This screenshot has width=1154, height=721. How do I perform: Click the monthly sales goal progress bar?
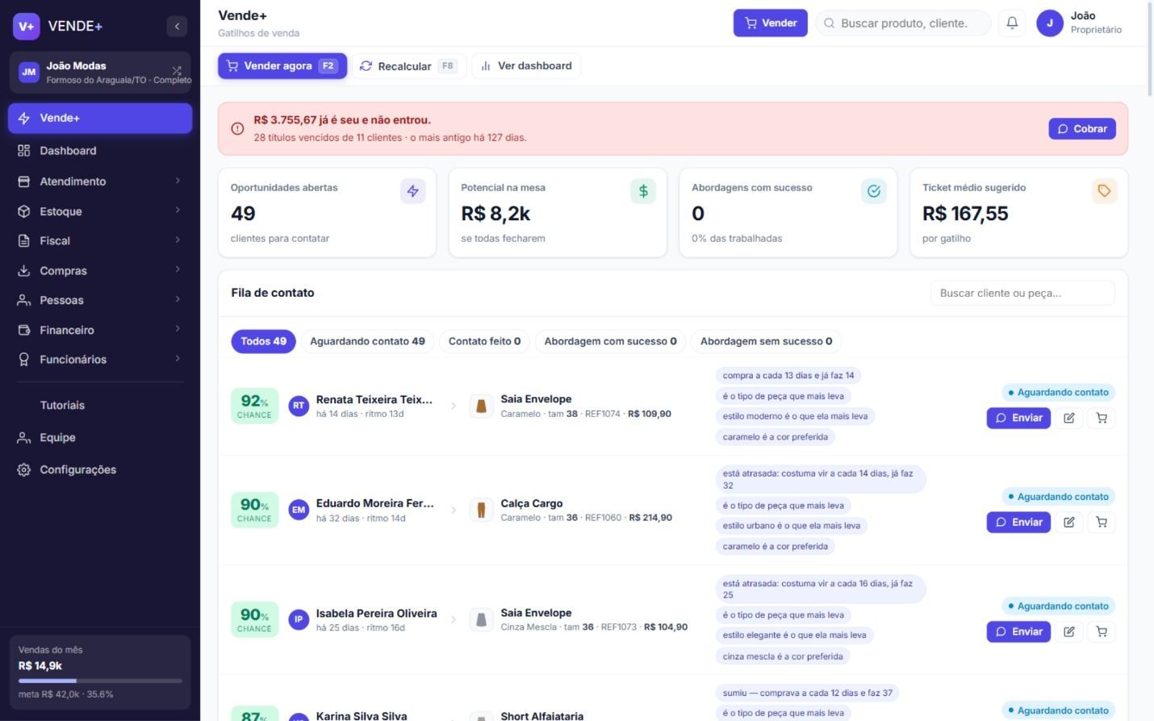pos(100,681)
